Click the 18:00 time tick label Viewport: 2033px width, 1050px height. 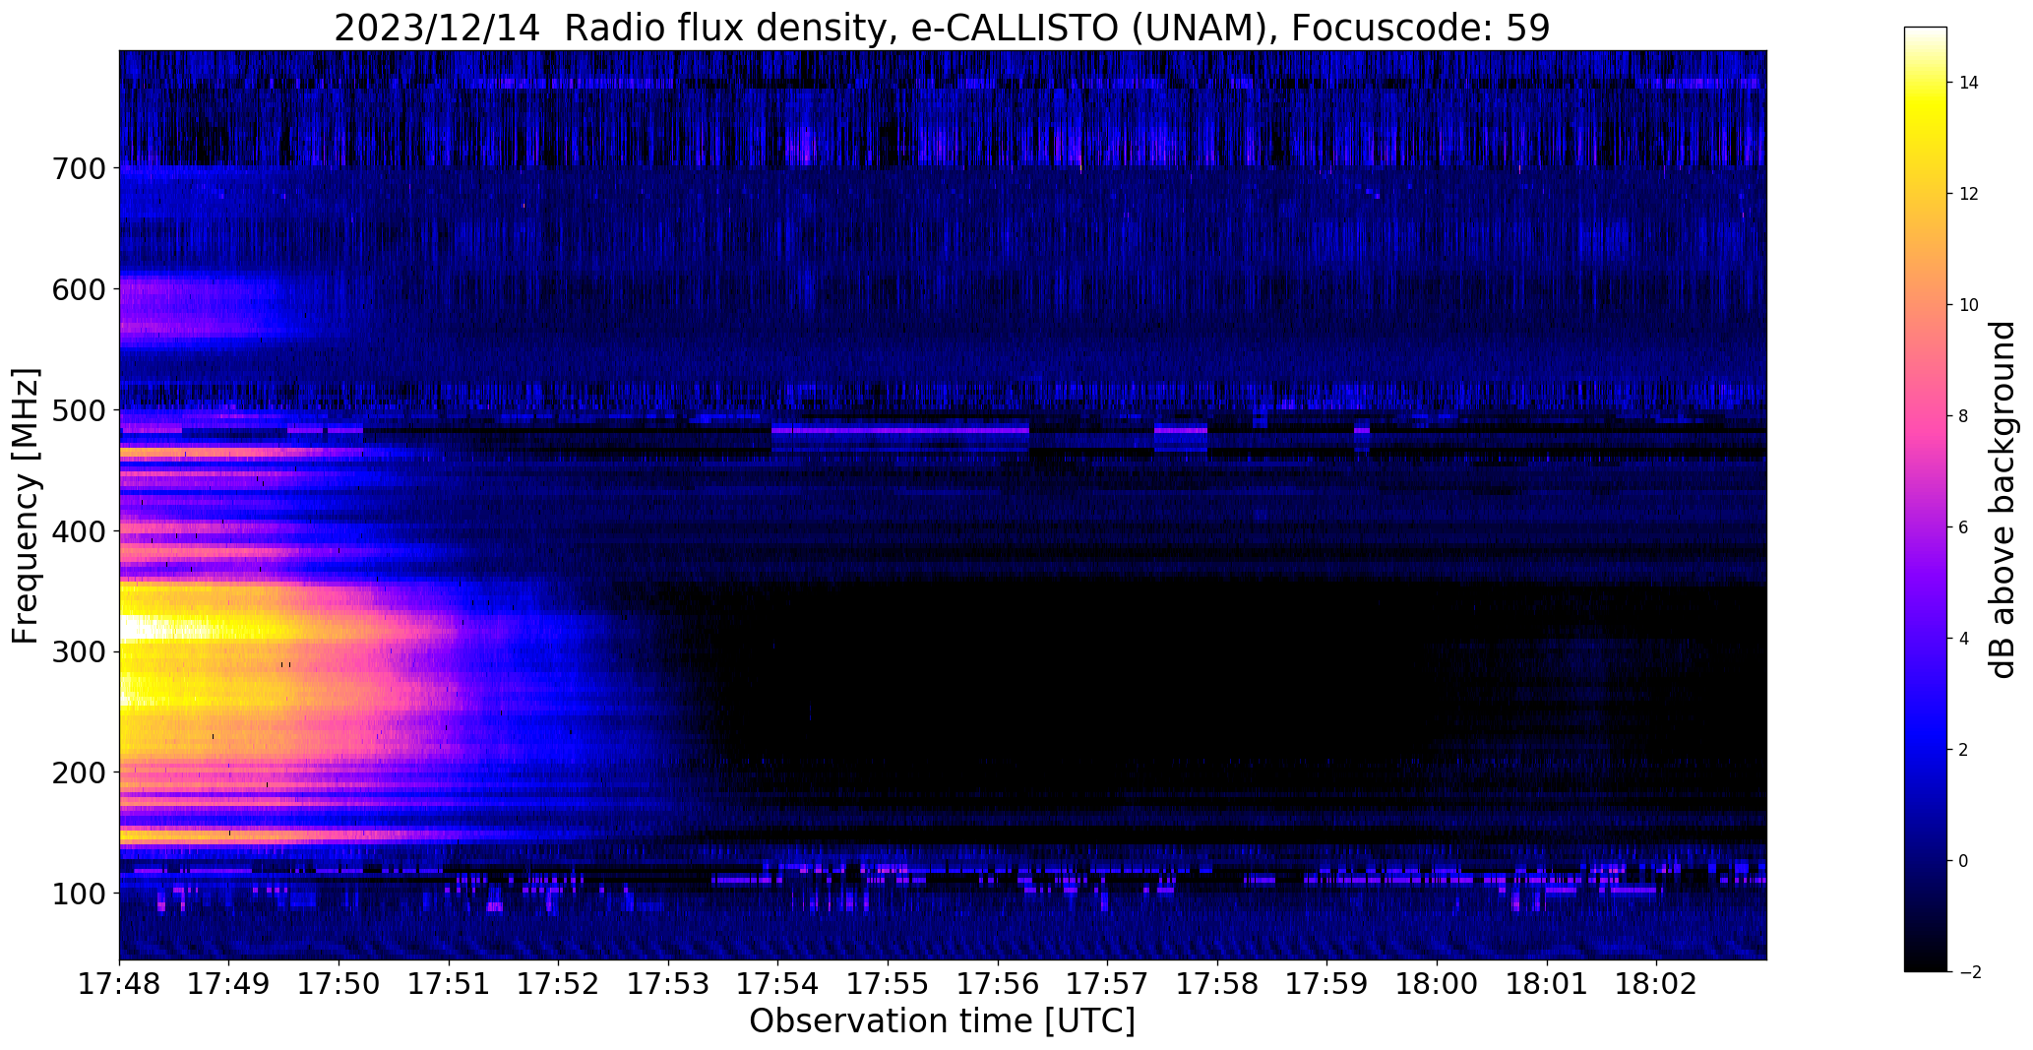pyautogui.click(x=1437, y=985)
